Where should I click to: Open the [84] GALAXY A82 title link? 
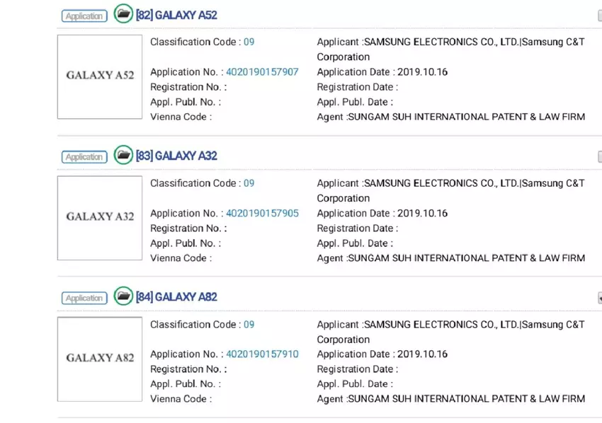[x=176, y=297]
